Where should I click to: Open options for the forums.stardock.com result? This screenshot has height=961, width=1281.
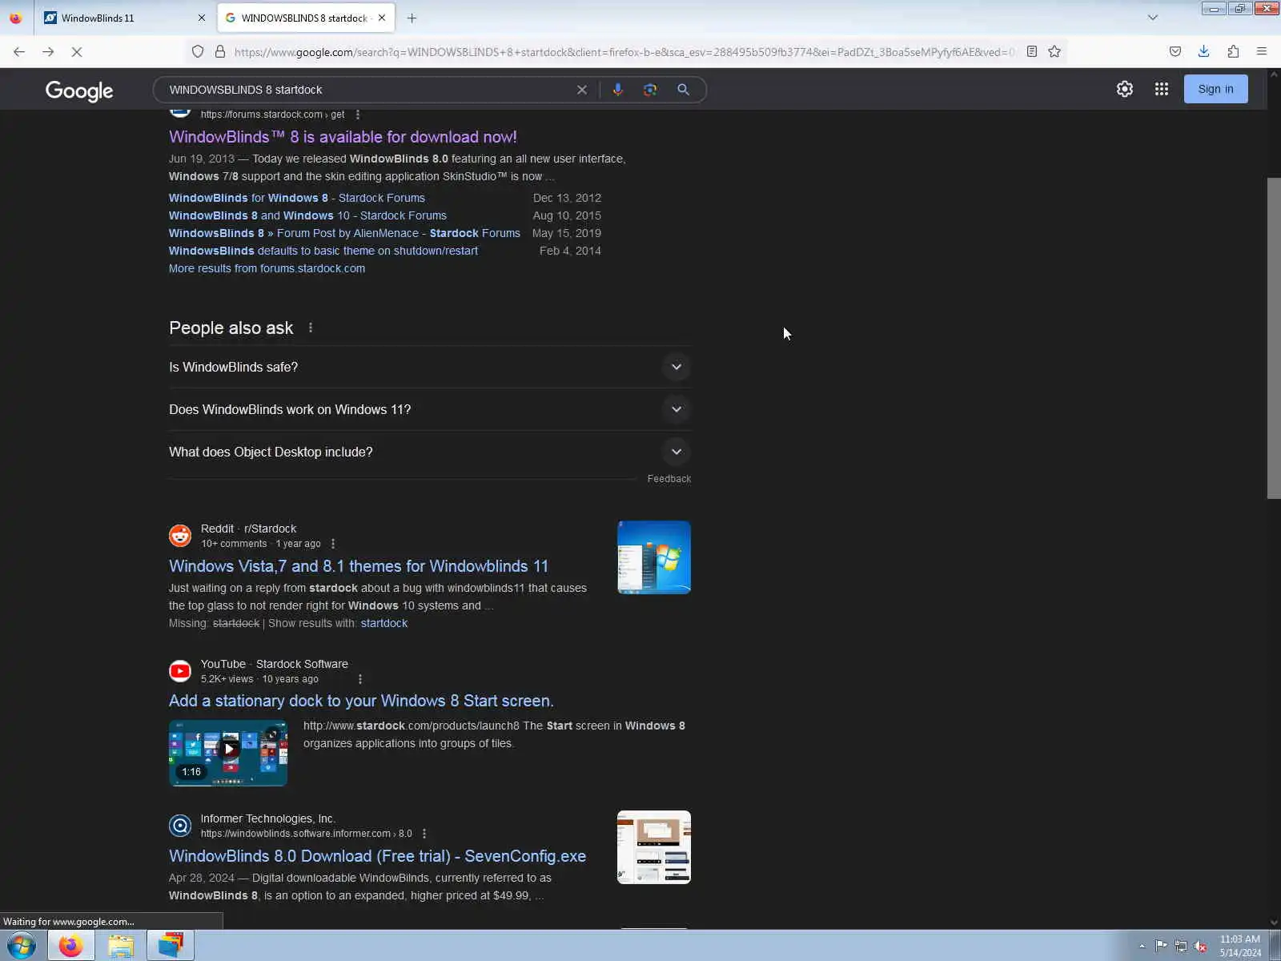[358, 115]
